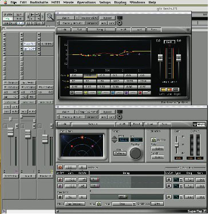This screenshot has height=214, width=209.
Task: Open the File menu
Action: 14,2
